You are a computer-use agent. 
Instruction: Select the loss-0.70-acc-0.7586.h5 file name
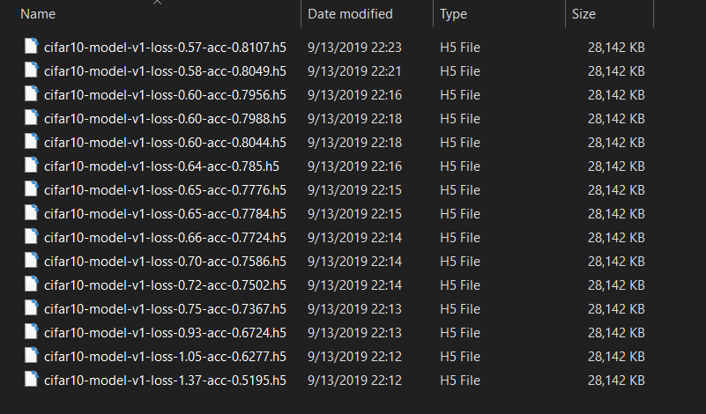pos(165,262)
